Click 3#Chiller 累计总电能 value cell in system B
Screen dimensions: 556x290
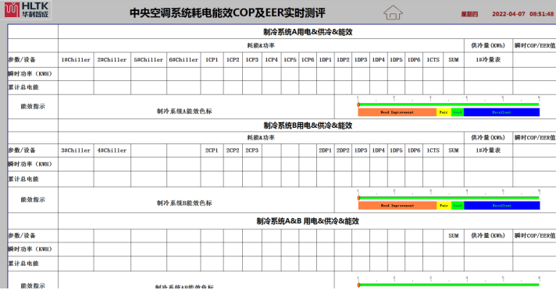[x=76, y=179]
